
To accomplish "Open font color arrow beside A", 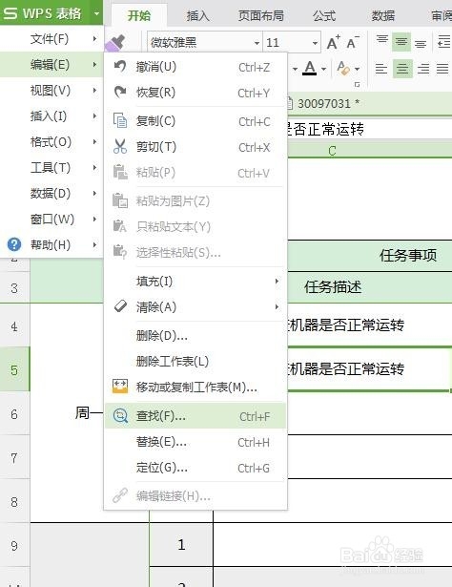I will (x=324, y=70).
